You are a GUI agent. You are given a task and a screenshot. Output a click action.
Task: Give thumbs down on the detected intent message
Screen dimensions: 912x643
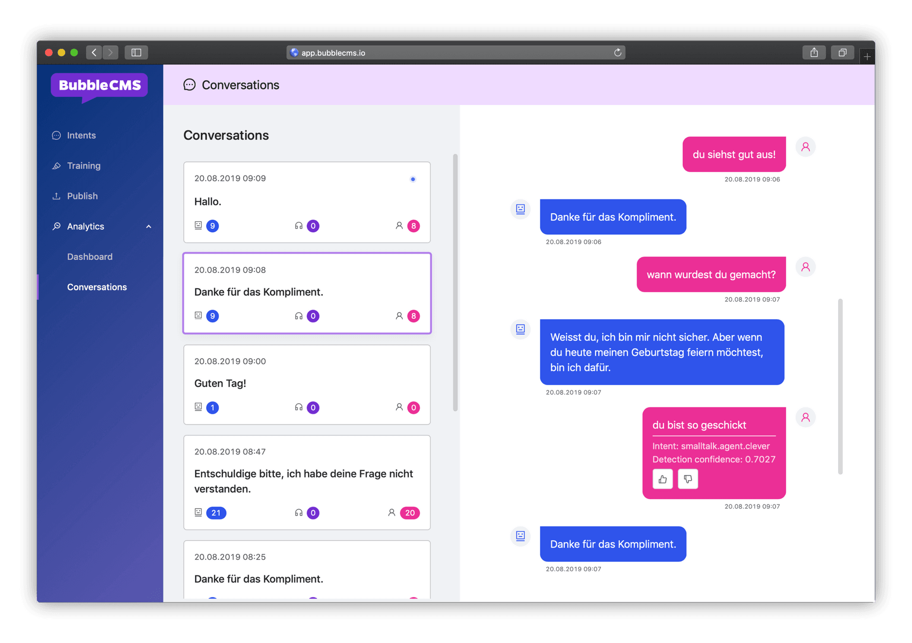687,479
